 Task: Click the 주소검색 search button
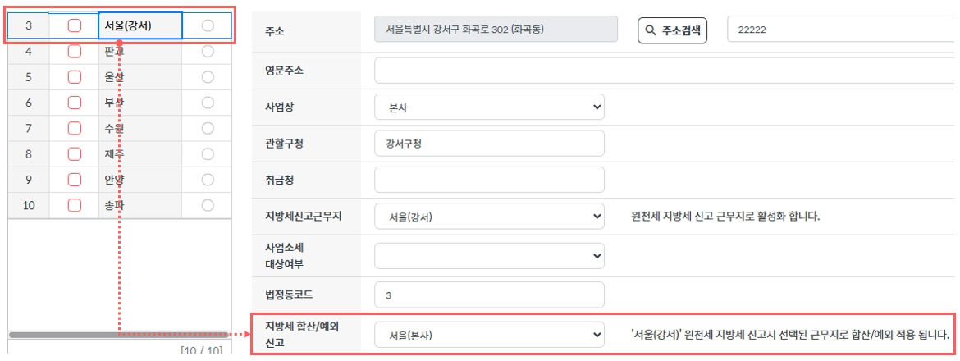[672, 30]
